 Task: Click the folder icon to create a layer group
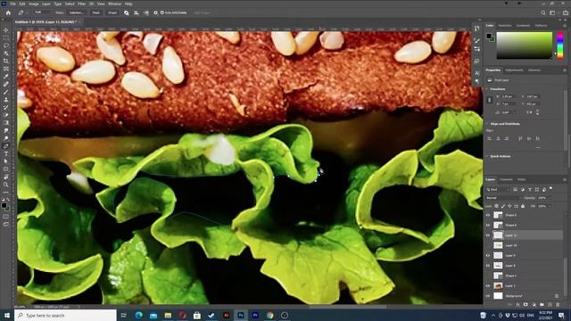tap(542, 305)
